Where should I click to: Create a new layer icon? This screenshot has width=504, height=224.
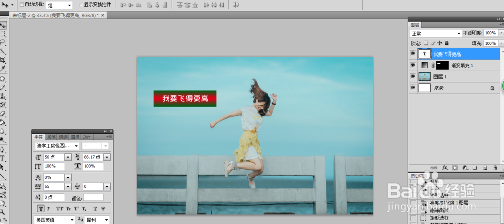click(485, 167)
